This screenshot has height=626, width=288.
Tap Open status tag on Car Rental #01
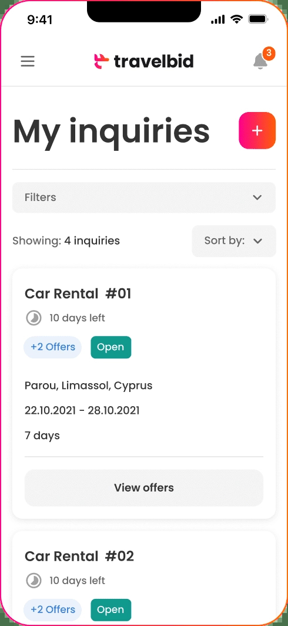pyautogui.click(x=110, y=347)
